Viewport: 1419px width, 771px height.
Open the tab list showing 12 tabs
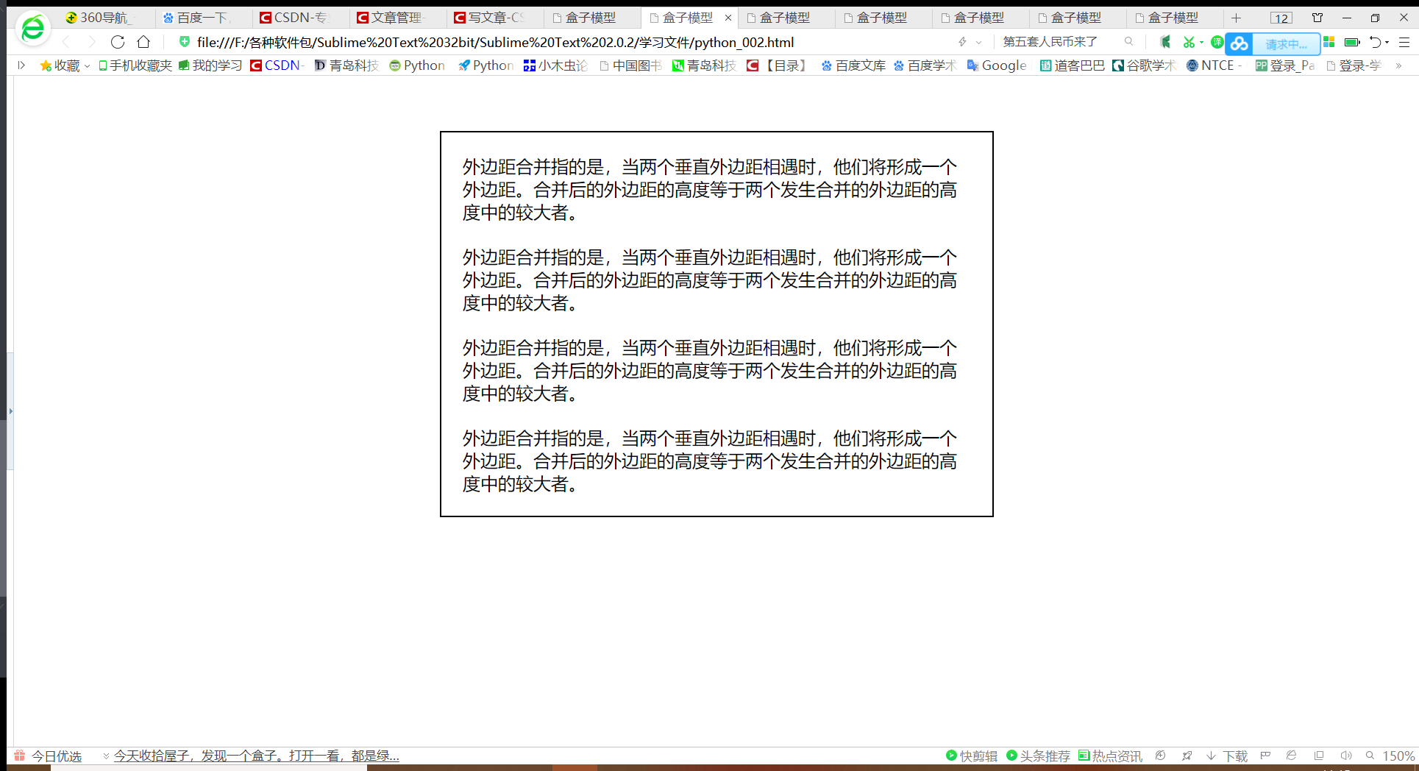coord(1281,17)
